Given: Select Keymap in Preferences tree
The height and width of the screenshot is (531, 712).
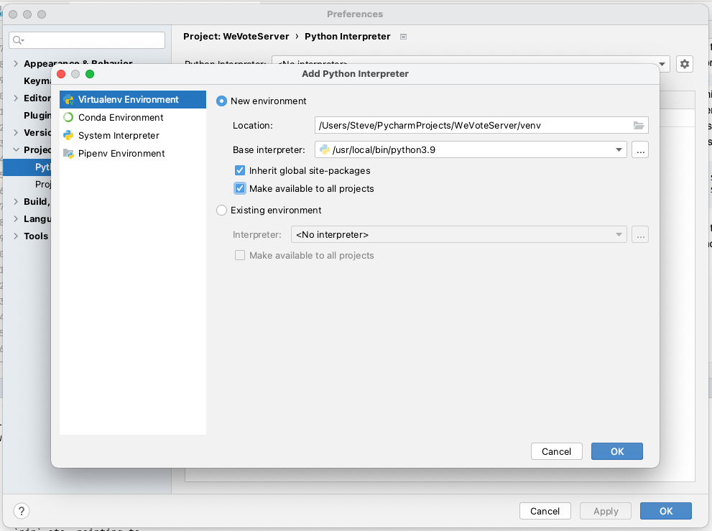Looking at the screenshot, I should tap(37, 81).
